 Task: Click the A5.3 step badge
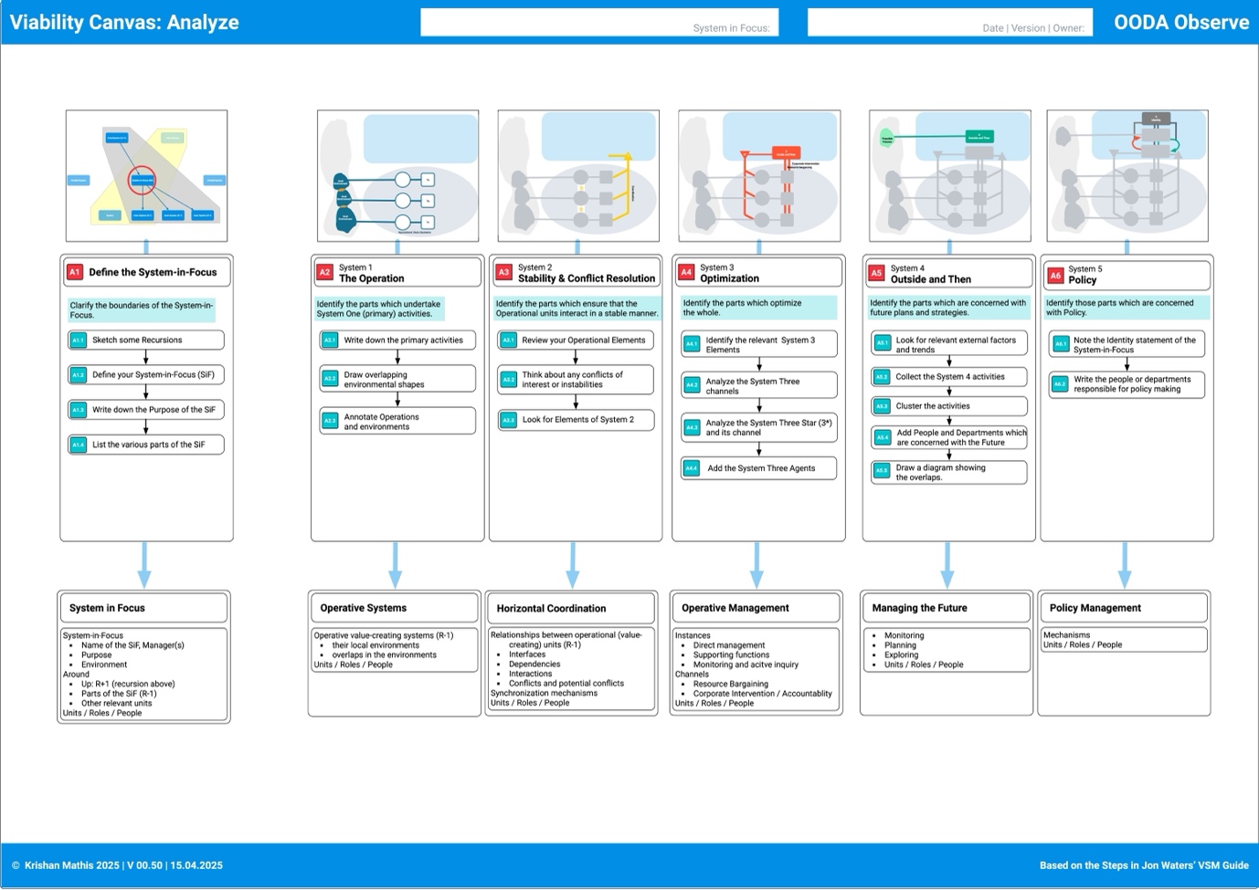tap(882, 405)
